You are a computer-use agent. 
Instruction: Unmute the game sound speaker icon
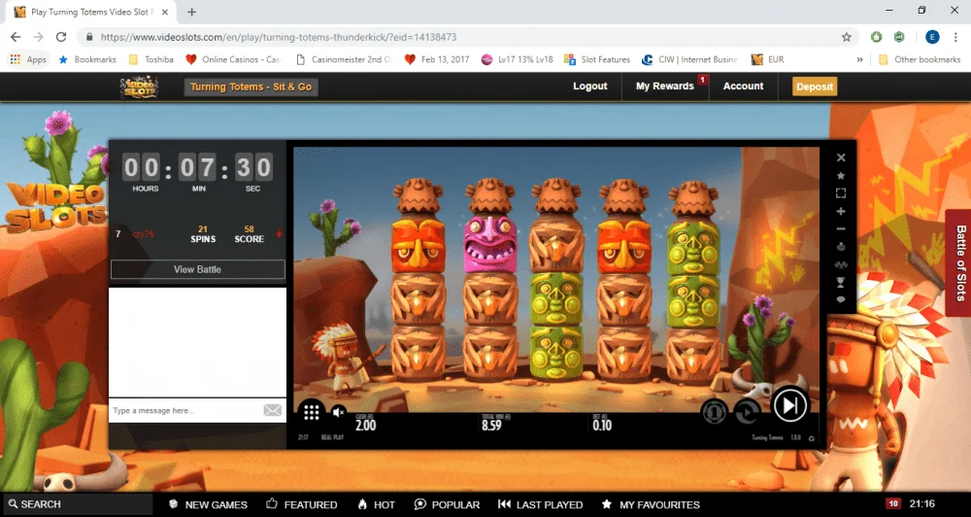tap(338, 412)
